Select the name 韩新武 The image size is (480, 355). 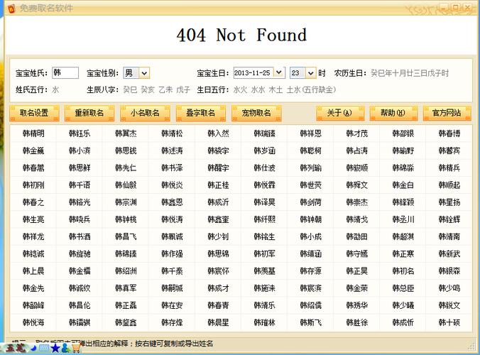[x=449, y=253]
